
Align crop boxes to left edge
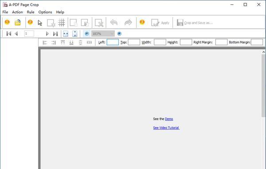pyautogui.click(x=45, y=42)
